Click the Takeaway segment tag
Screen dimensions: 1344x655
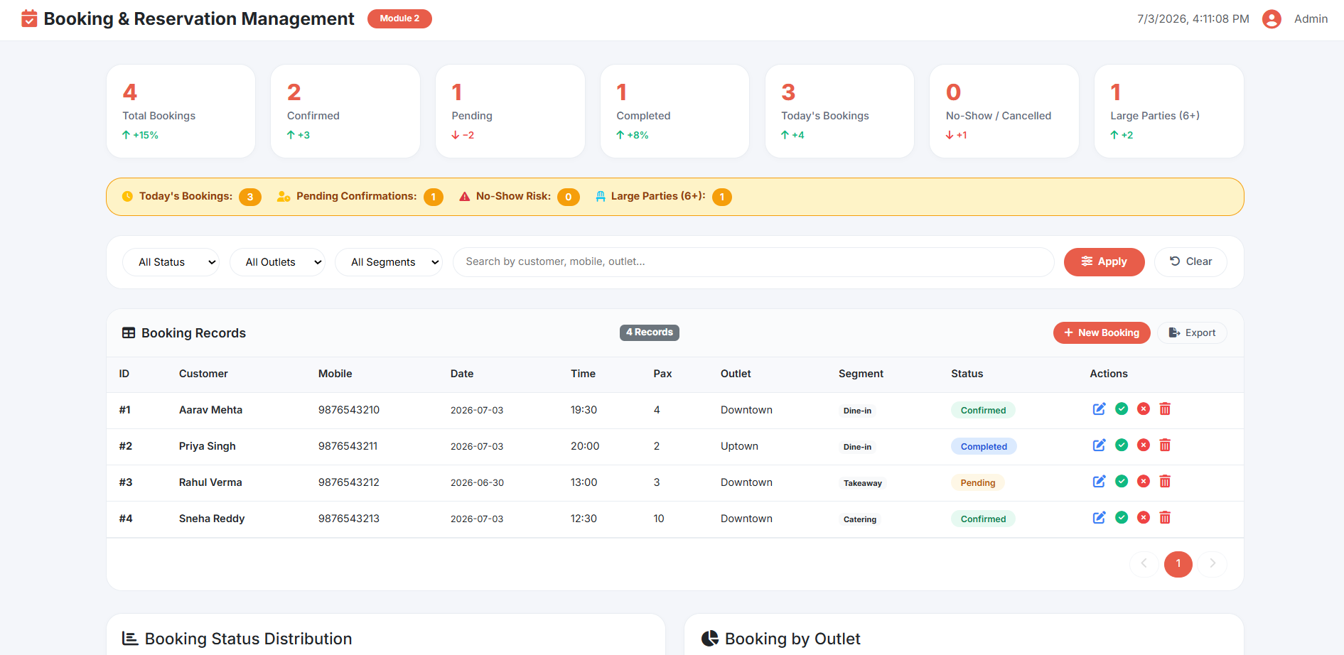tap(863, 483)
